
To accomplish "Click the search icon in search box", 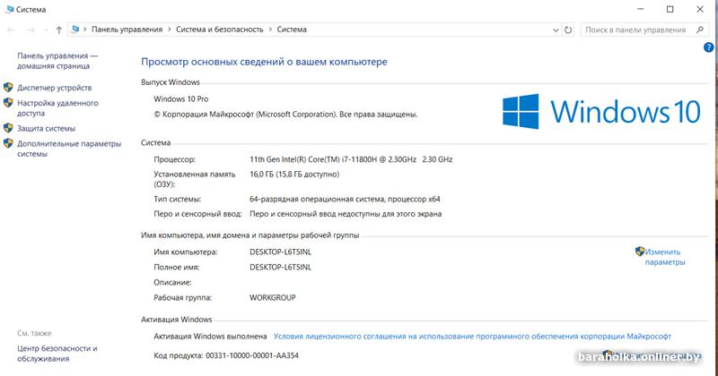I will pos(700,30).
